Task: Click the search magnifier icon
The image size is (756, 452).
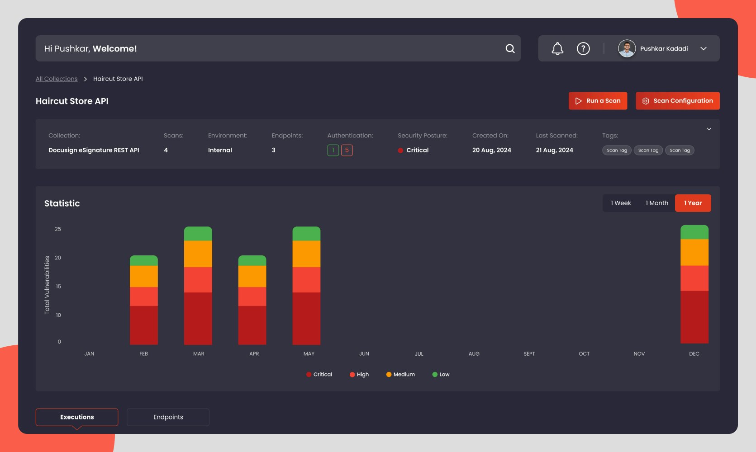Action: [x=510, y=48]
